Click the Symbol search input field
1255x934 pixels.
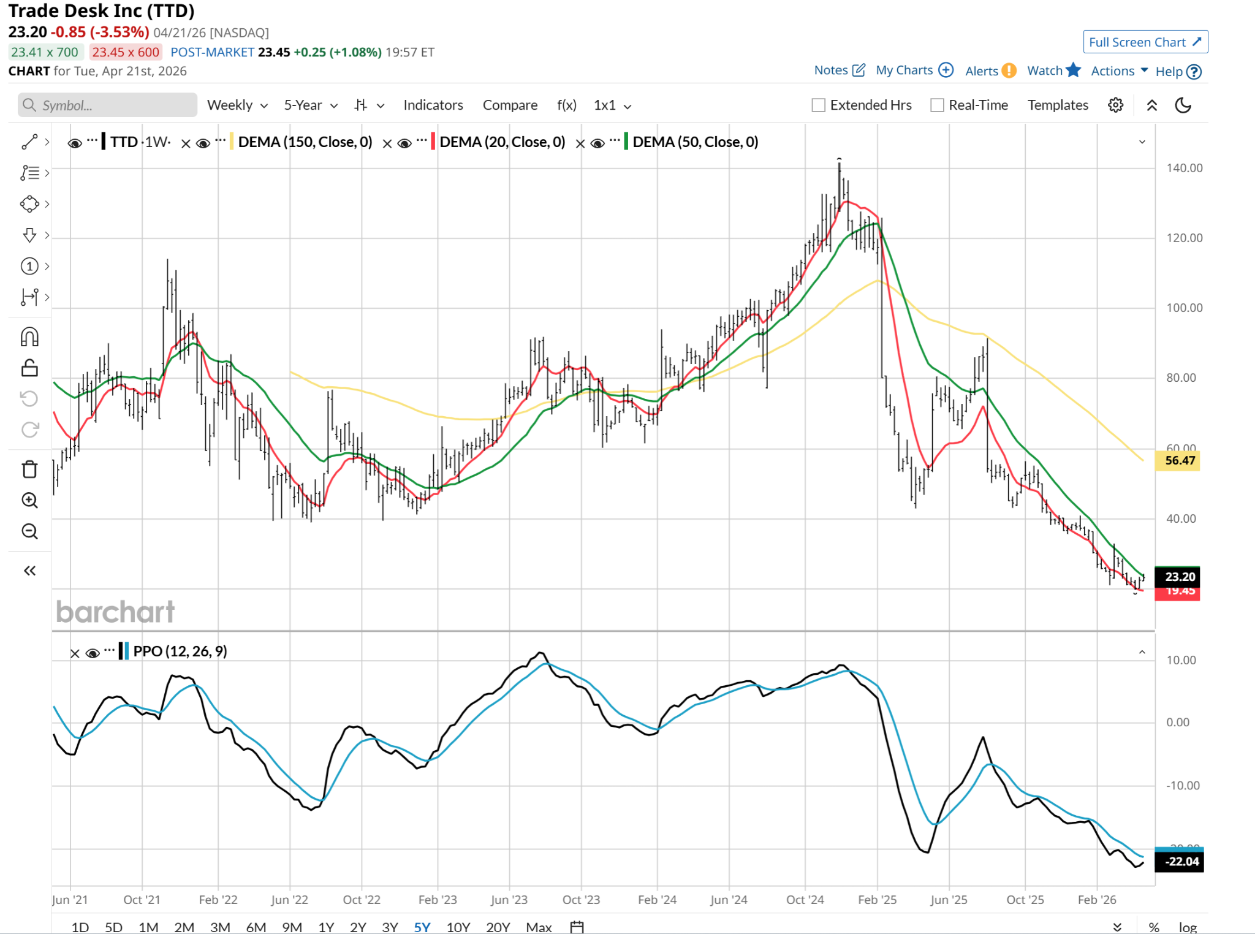pyautogui.click(x=108, y=105)
